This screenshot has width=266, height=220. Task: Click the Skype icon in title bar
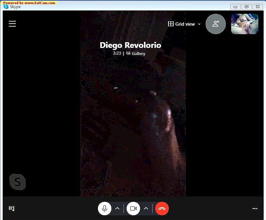[x=6, y=7]
